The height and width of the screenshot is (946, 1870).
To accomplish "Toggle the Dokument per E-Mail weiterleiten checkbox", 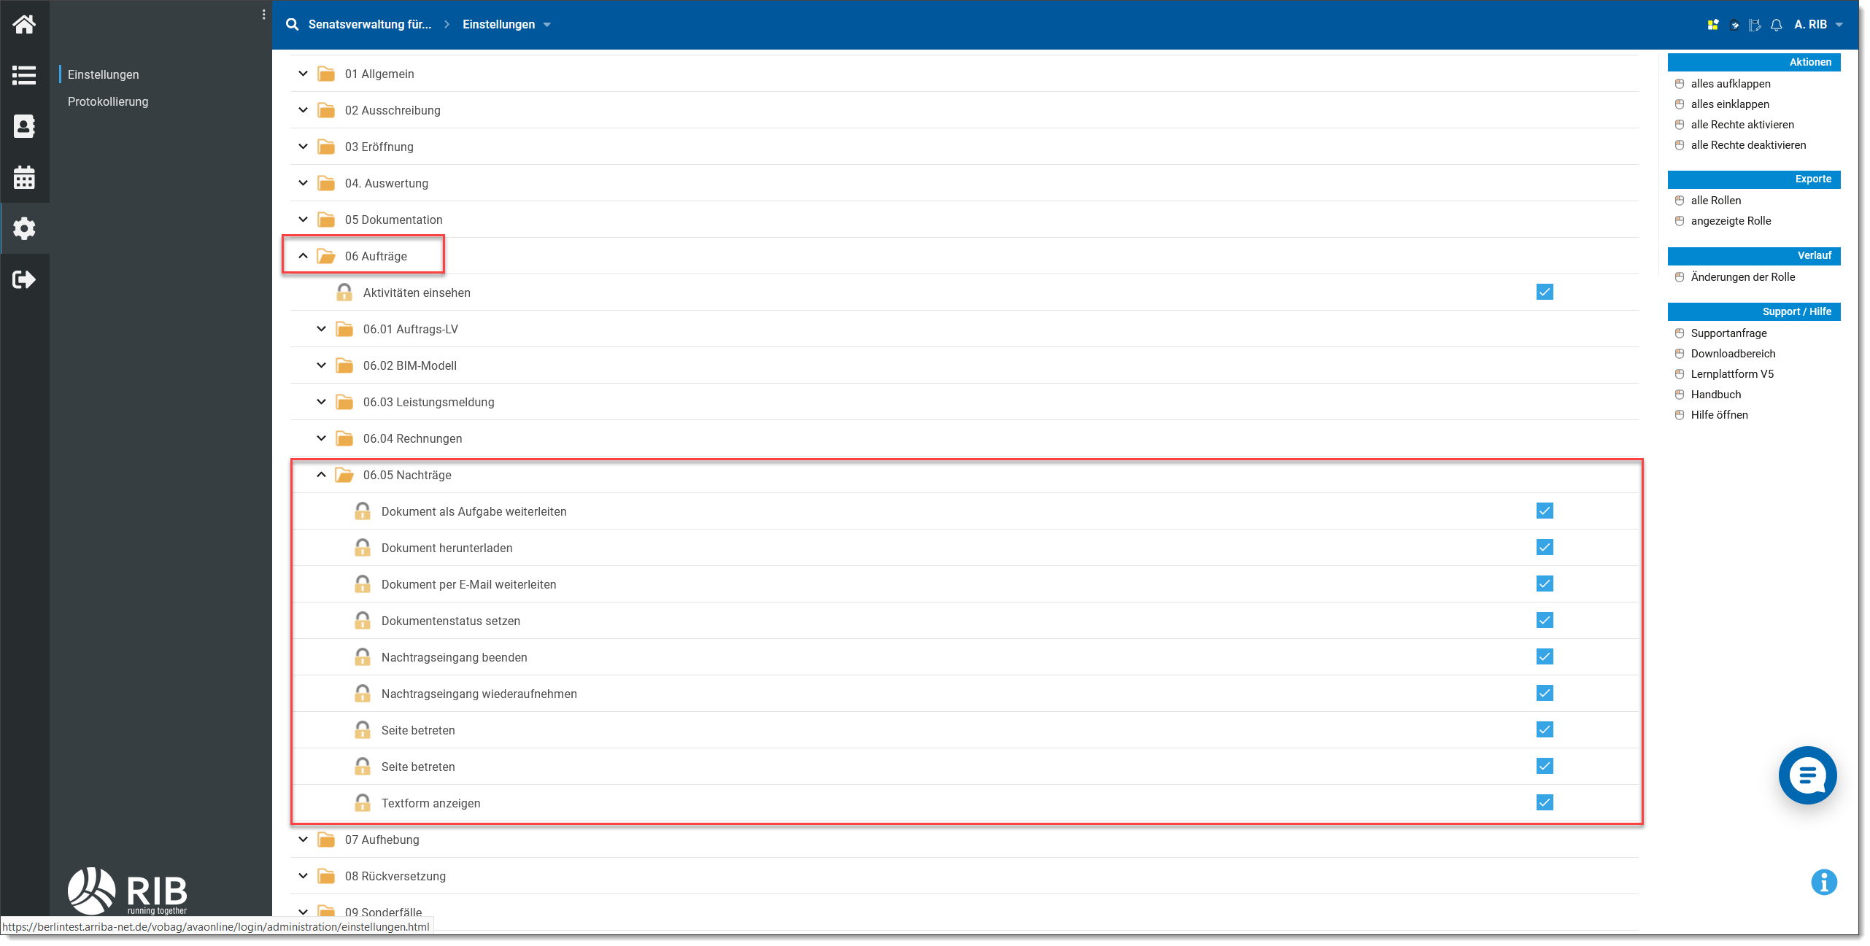I will pyautogui.click(x=1545, y=584).
